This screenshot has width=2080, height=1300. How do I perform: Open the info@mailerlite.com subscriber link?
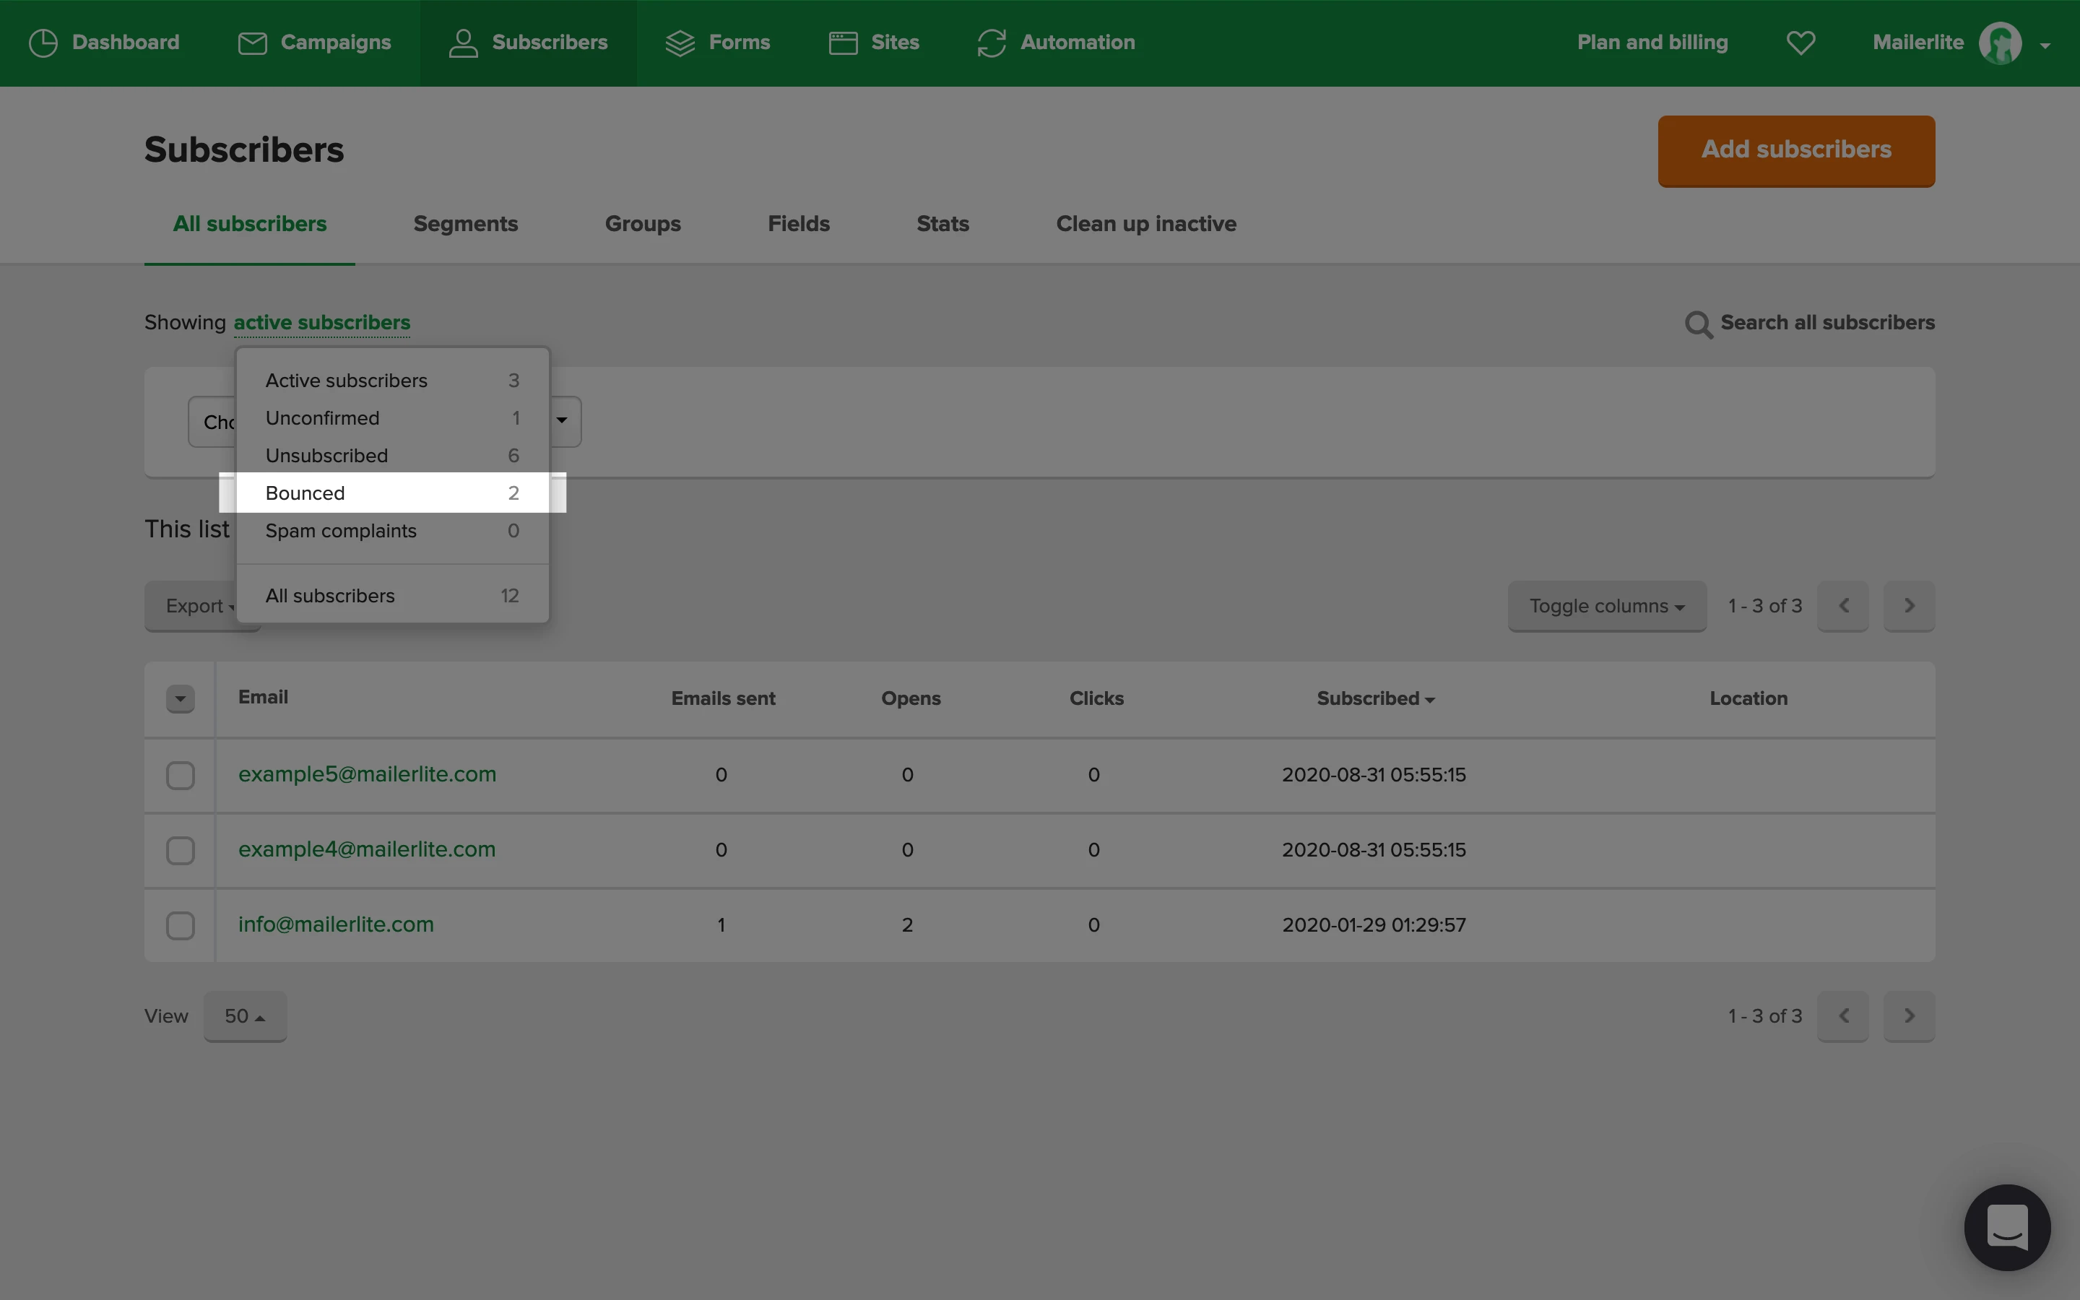click(336, 924)
